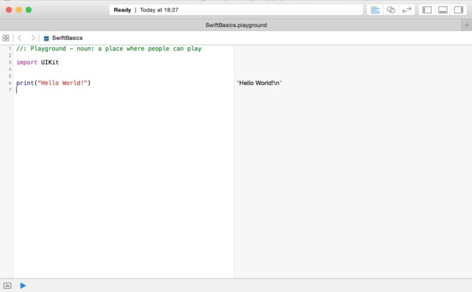Toggle the Navigator panel

(x=427, y=10)
